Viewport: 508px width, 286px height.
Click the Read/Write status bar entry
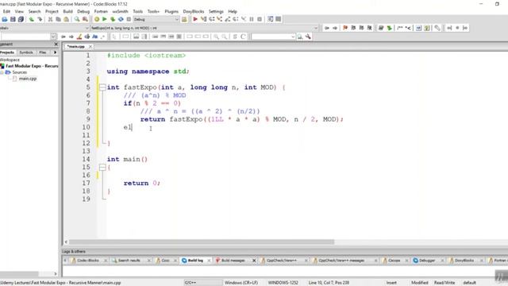[x=444, y=283]
